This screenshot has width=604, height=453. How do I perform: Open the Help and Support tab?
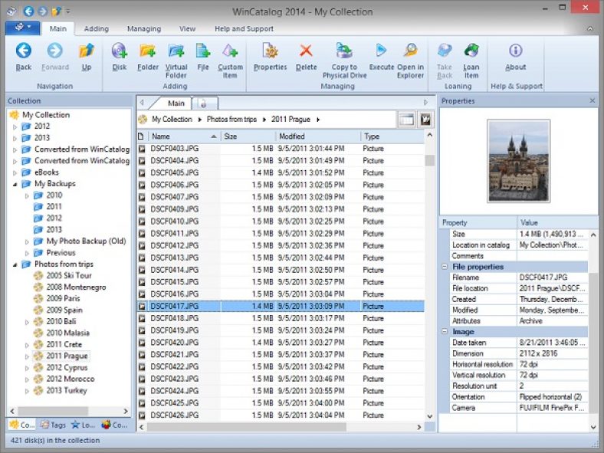tap(244, 29)
